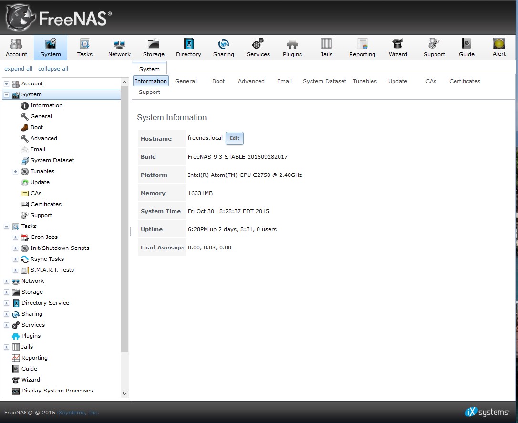This screenshot has width=518, height=423.
Task: Click the FreeNAS shark logo
Action: pyautogui.click(x=20, y=17)
